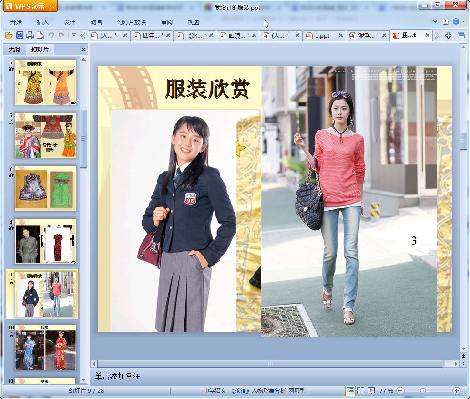Click the thumbnail pane scroll down arrow
Viewport: 470px width, 399px height.
pos(83,380)
